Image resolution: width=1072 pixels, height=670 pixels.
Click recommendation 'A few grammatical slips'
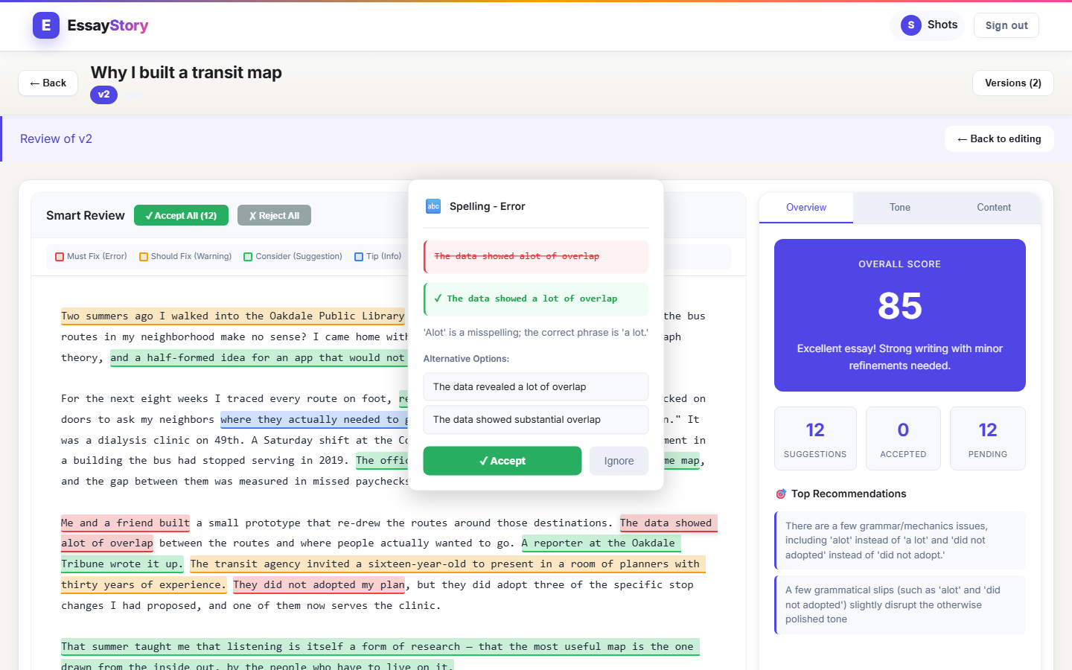(x=900, y=604)
